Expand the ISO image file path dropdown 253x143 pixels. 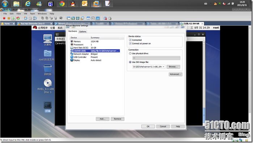tap(164, 67)
